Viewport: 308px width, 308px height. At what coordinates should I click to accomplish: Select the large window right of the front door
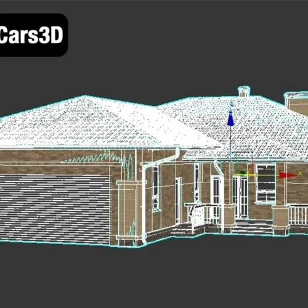point(266,183)
